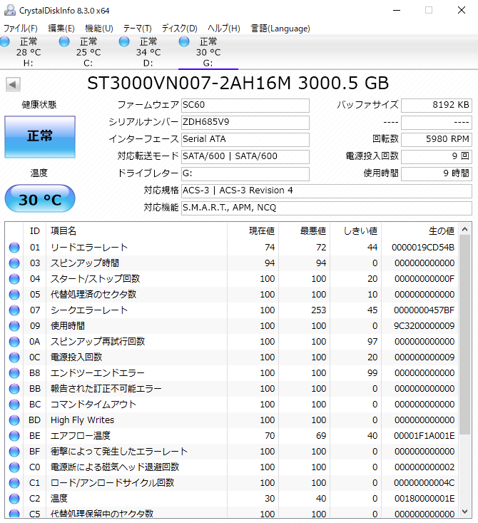Open the 機能(U) menu
478x523 pixels.
click(x=99, y=29)
